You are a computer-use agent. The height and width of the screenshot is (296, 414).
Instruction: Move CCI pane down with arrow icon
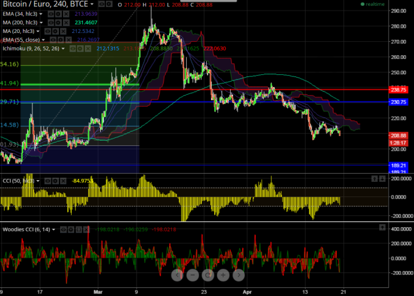click(382, 179)
